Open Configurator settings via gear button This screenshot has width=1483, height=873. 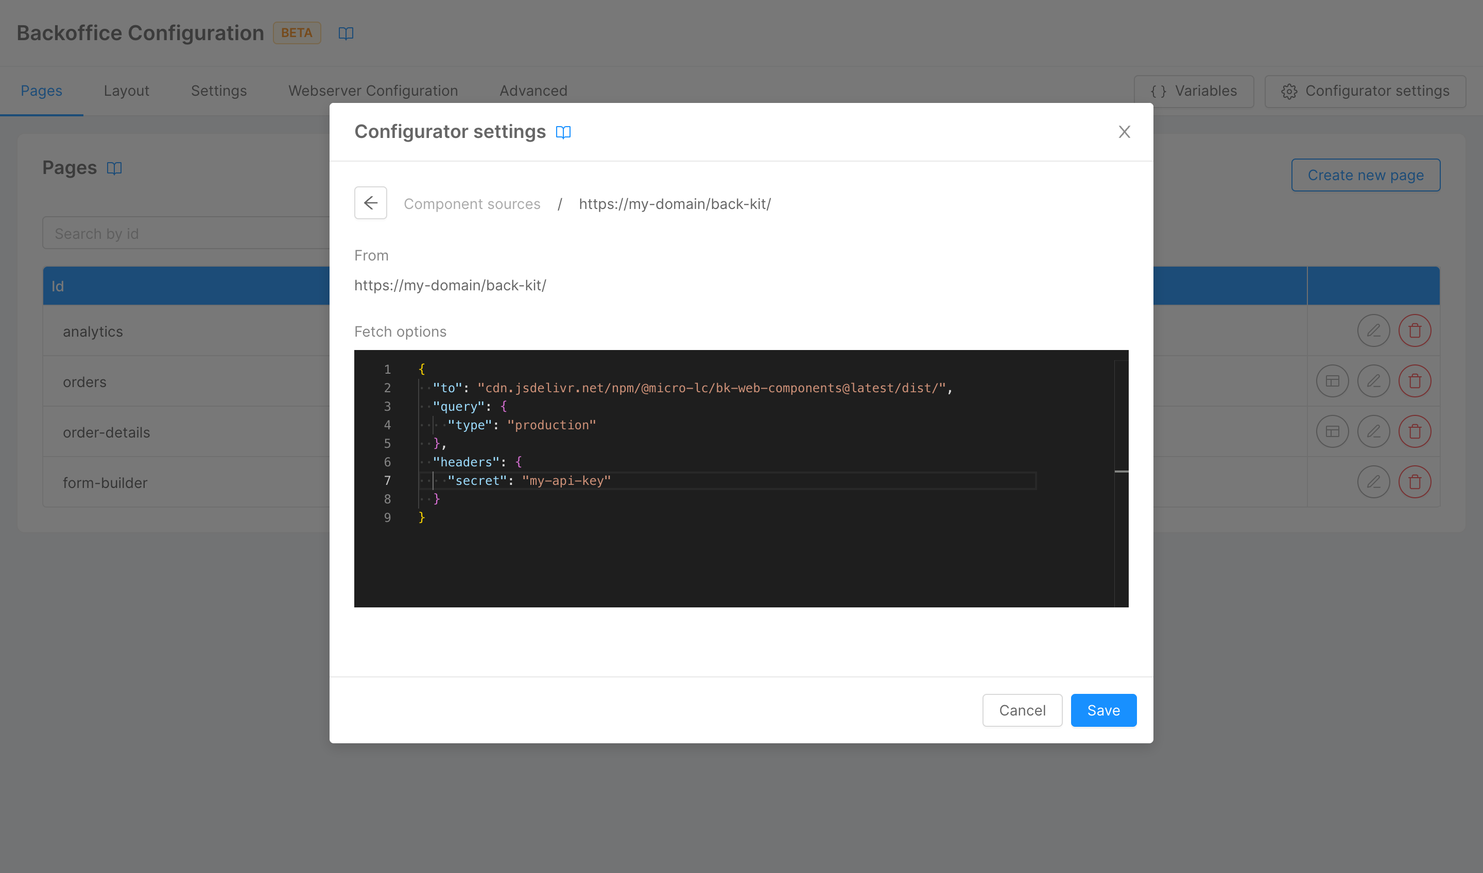1364,91
